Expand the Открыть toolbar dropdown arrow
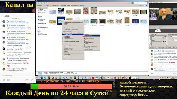177x99 pixels. [x=51, y=5]
